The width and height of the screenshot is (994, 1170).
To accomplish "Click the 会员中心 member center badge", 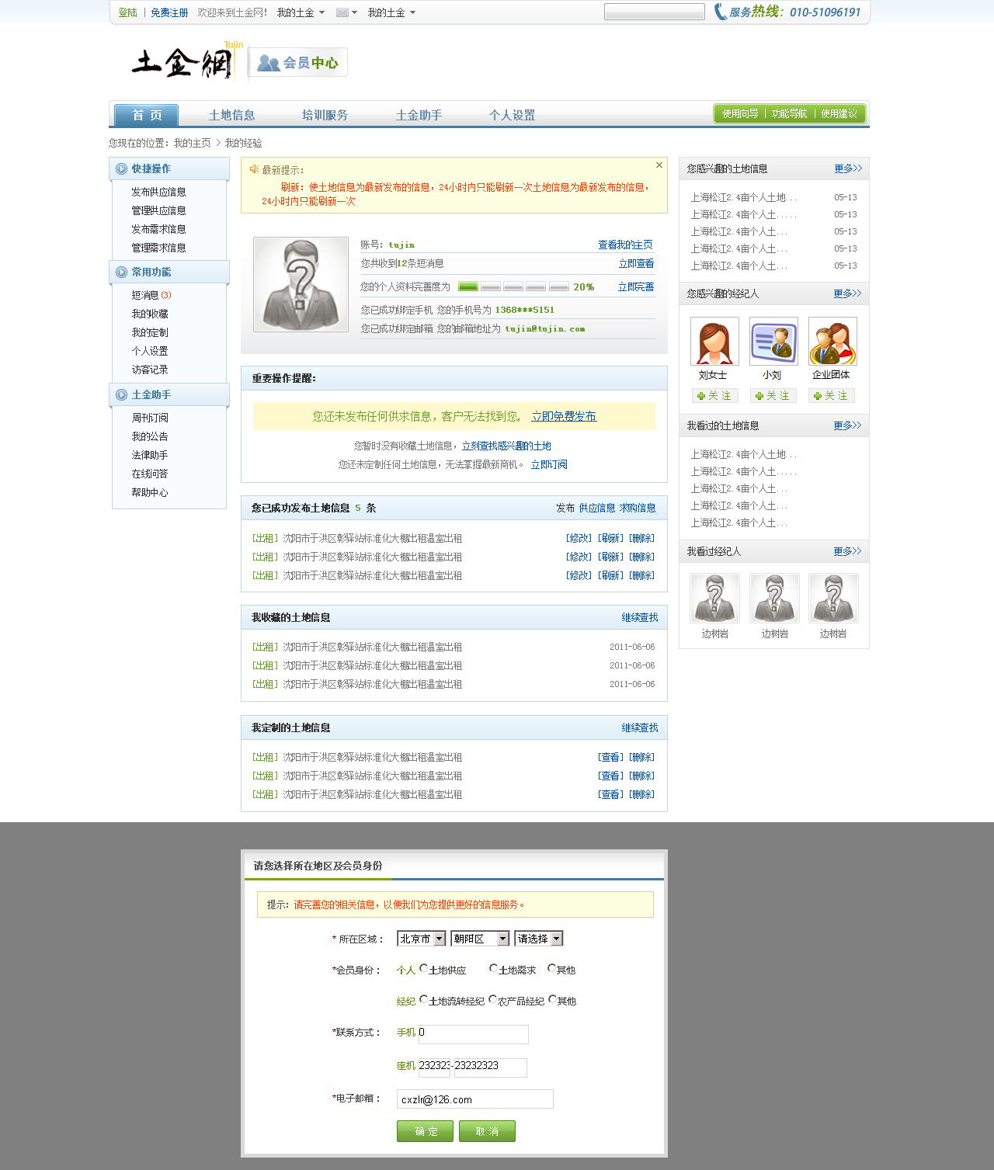I will click(298, 63).
